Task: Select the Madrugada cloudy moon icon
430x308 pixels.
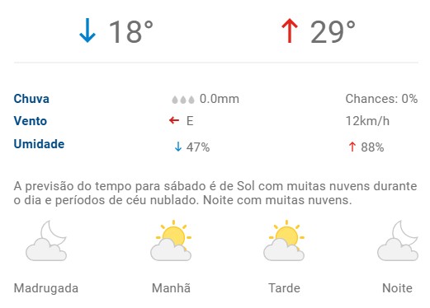Action: (46, 240)
